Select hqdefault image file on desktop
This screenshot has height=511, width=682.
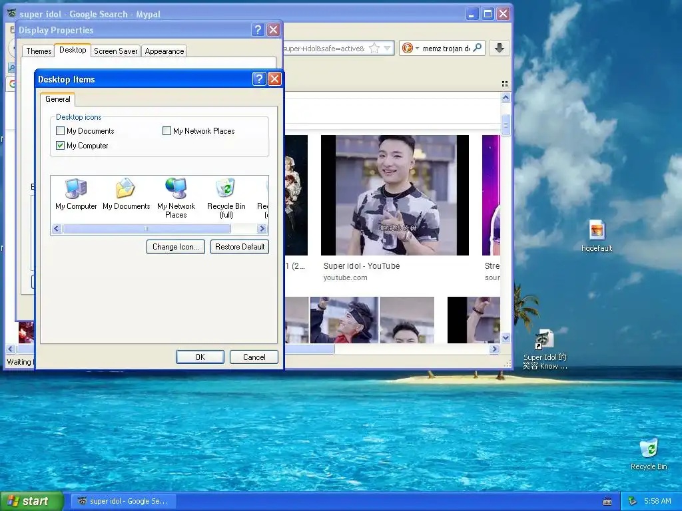click(597, 236)
